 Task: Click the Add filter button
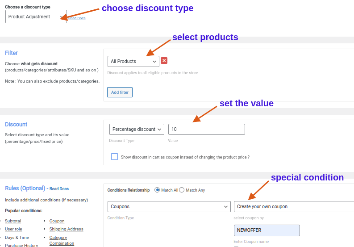[x=120, y=92]
